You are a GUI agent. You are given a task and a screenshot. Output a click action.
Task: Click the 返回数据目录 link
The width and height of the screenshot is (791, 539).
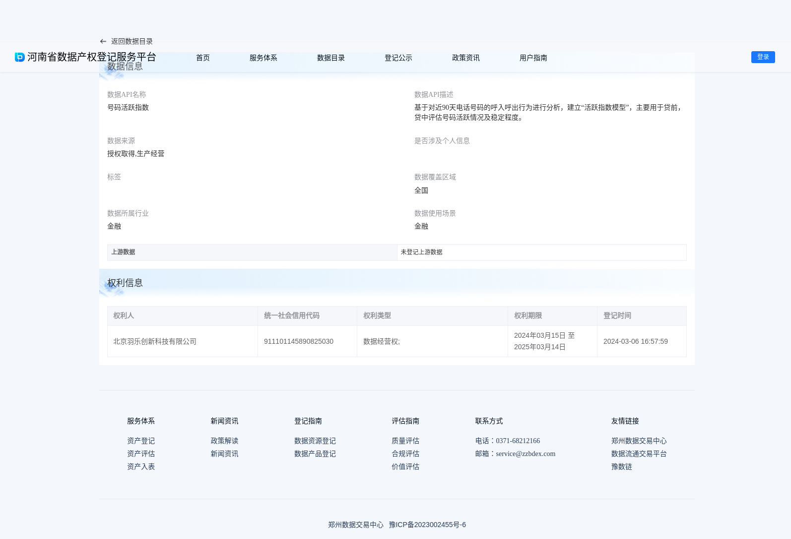click(x=132, y=42)
